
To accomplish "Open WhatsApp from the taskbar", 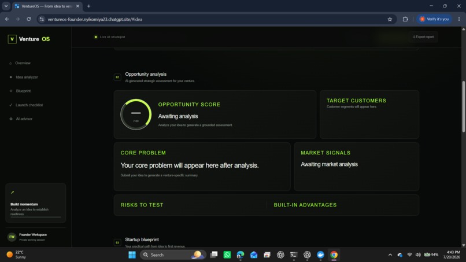I will tap(227, 255).
